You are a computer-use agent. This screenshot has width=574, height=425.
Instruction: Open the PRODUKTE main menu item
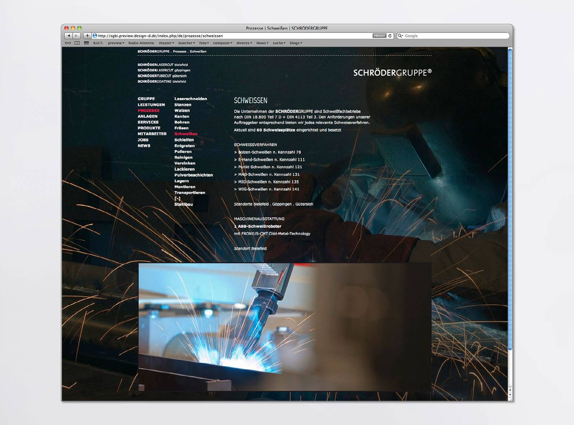tap(149, 128)
